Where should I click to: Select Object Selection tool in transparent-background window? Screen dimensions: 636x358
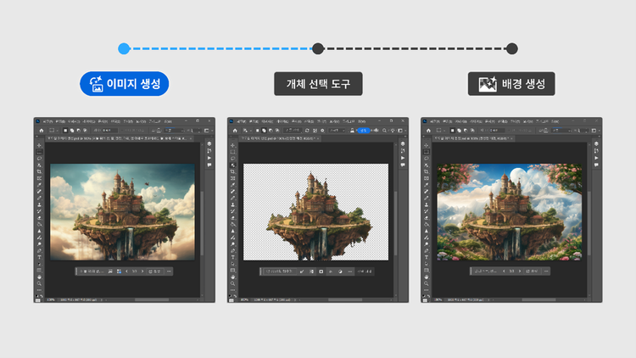(x=233, y=165)
